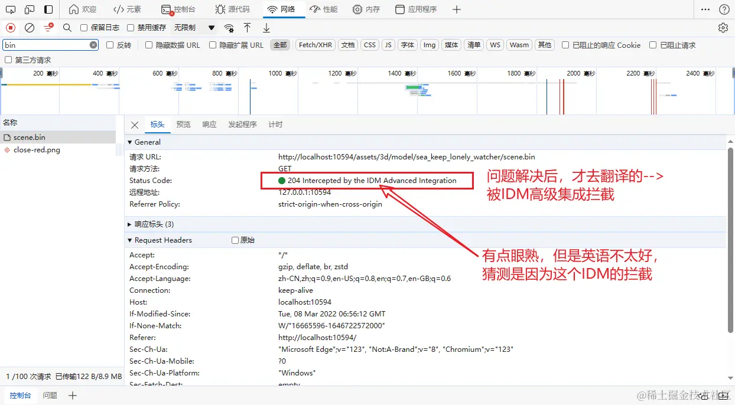Switch to 发起程序 initiator tab

(x=242, y=125)
